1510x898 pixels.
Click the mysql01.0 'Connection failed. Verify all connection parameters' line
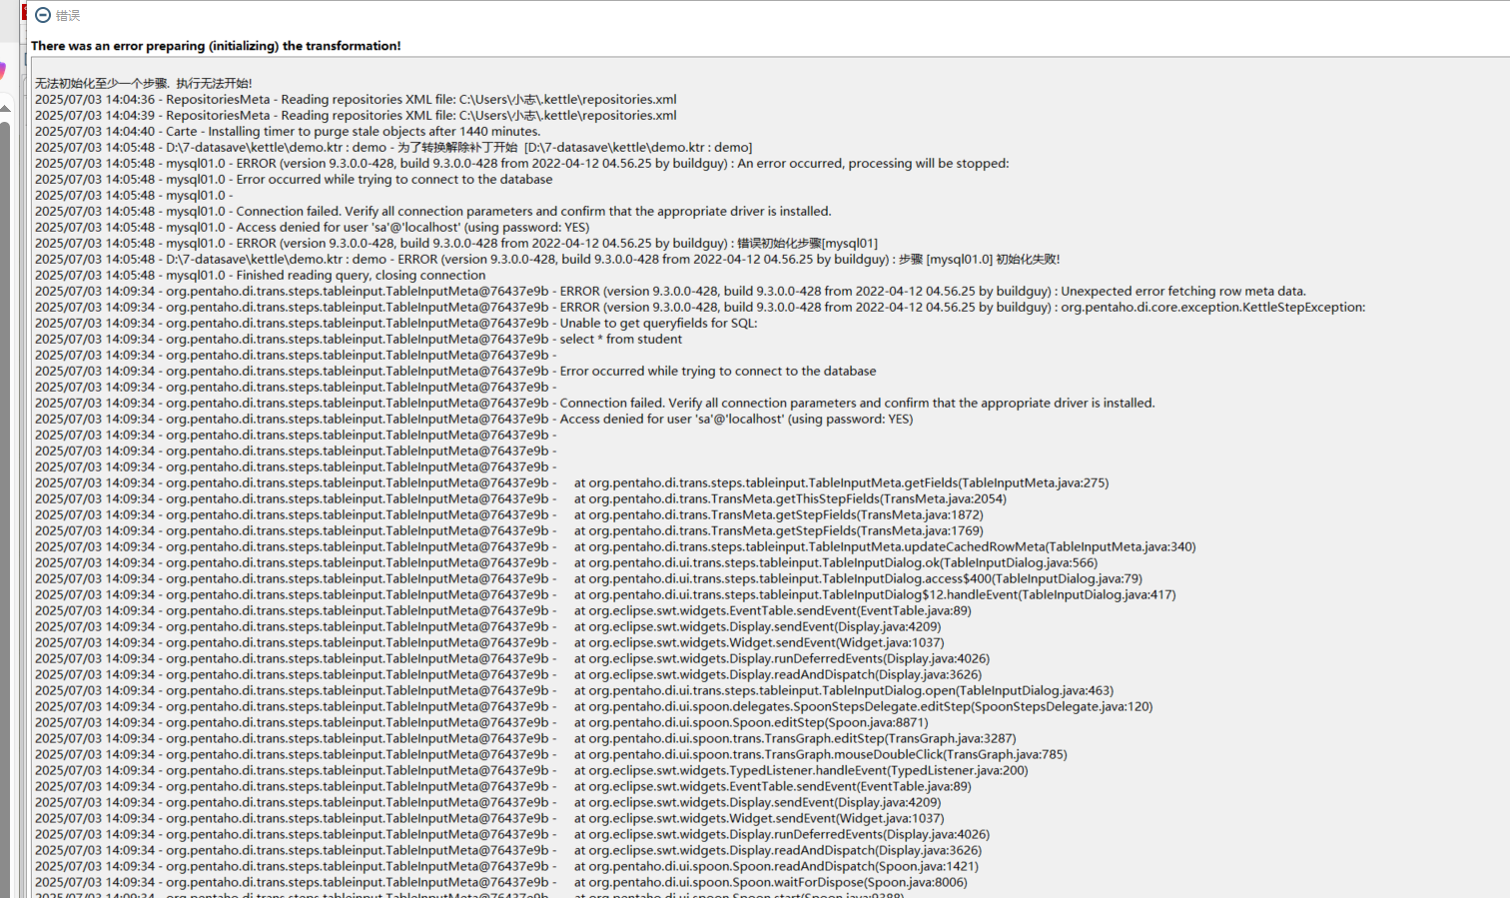tap(433, 211)
